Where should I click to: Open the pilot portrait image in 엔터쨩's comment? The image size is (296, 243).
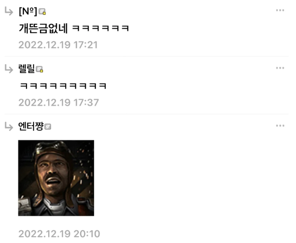pyautogui.click(x=56, y=178)
